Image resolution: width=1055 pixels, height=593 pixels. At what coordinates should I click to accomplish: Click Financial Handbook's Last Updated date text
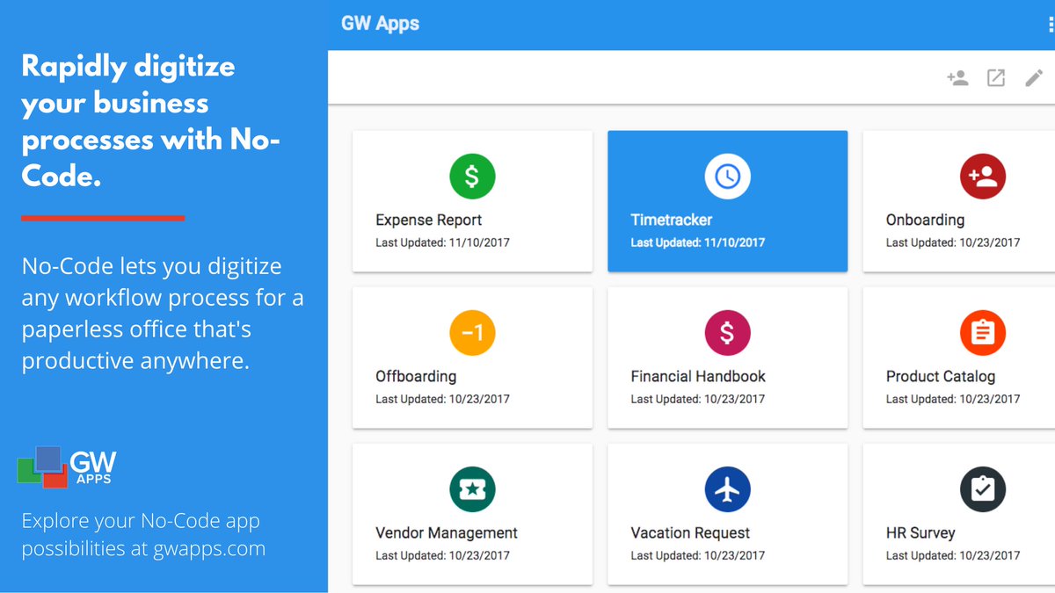tap(698, 399)
